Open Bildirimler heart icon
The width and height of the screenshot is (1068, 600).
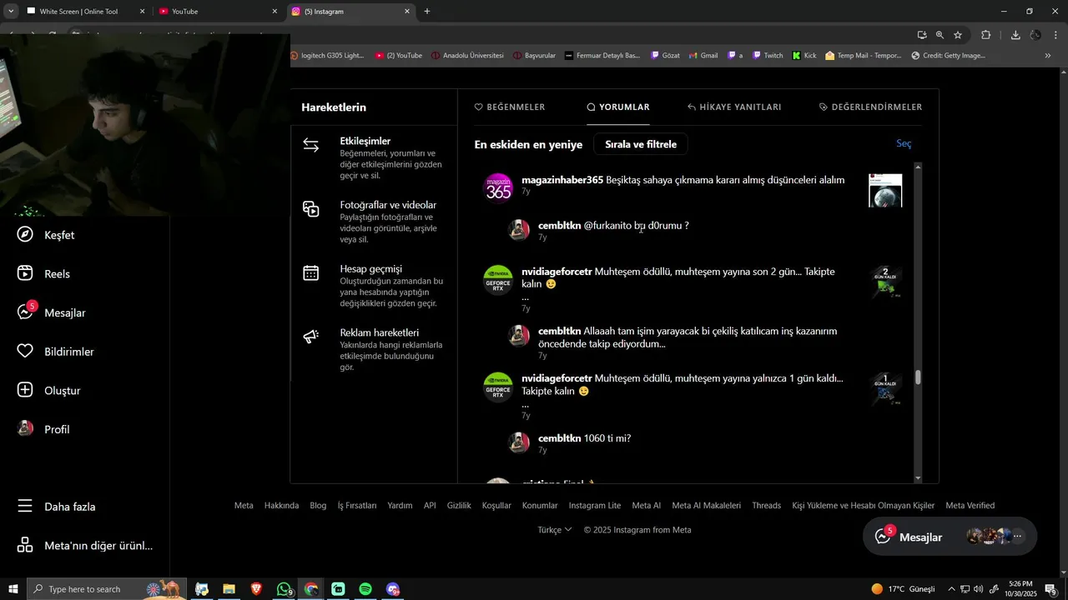click(x=25, y=352)
